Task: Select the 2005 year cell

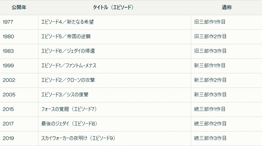Action: pyautogui.click(x=9, y=95)
